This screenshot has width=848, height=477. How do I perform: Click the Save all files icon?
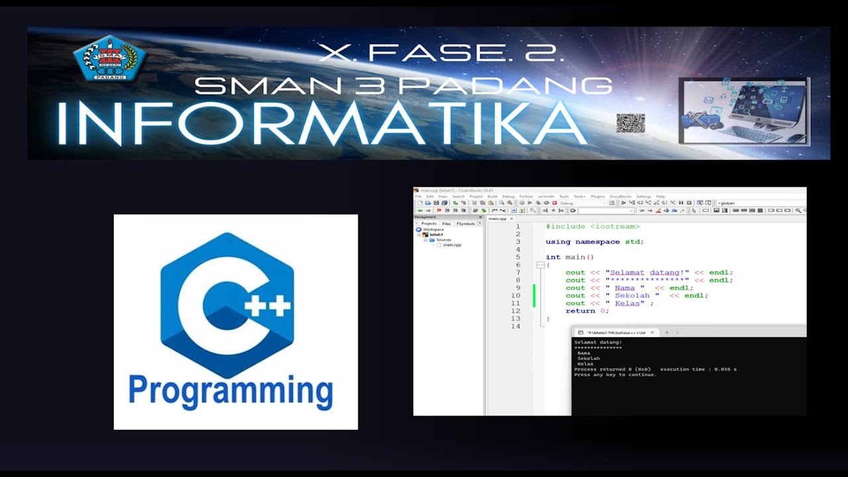[445, 203]
